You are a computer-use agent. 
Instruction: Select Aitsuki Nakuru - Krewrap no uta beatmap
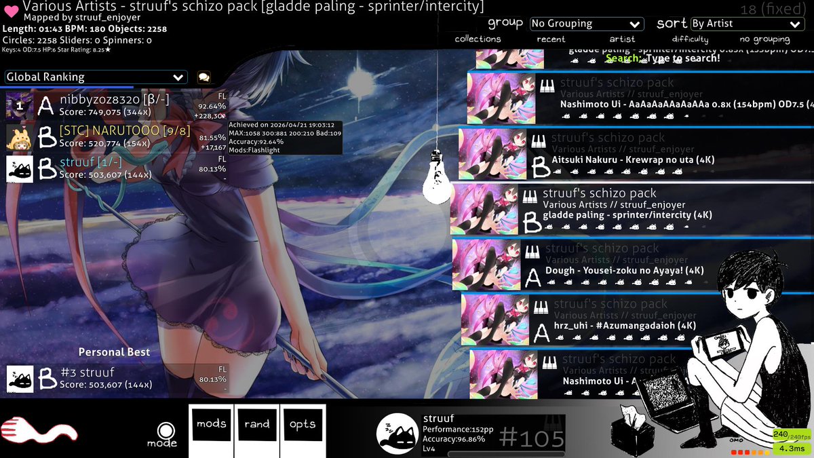click(636, 154)
